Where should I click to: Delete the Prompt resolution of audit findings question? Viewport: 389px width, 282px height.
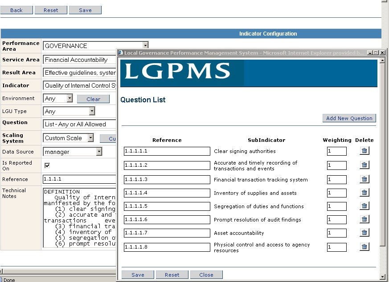364,219
